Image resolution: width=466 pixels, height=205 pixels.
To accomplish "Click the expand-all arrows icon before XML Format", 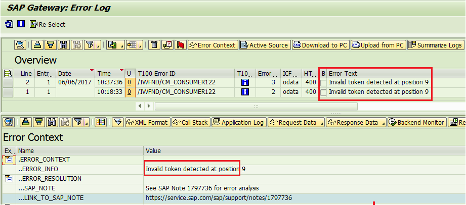I will [118, 122].
